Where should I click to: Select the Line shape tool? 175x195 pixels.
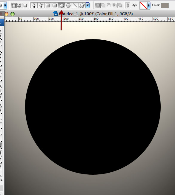[x=75, y=5]
